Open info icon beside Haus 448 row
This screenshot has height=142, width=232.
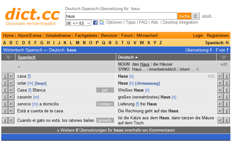click(x=226, y=76)
